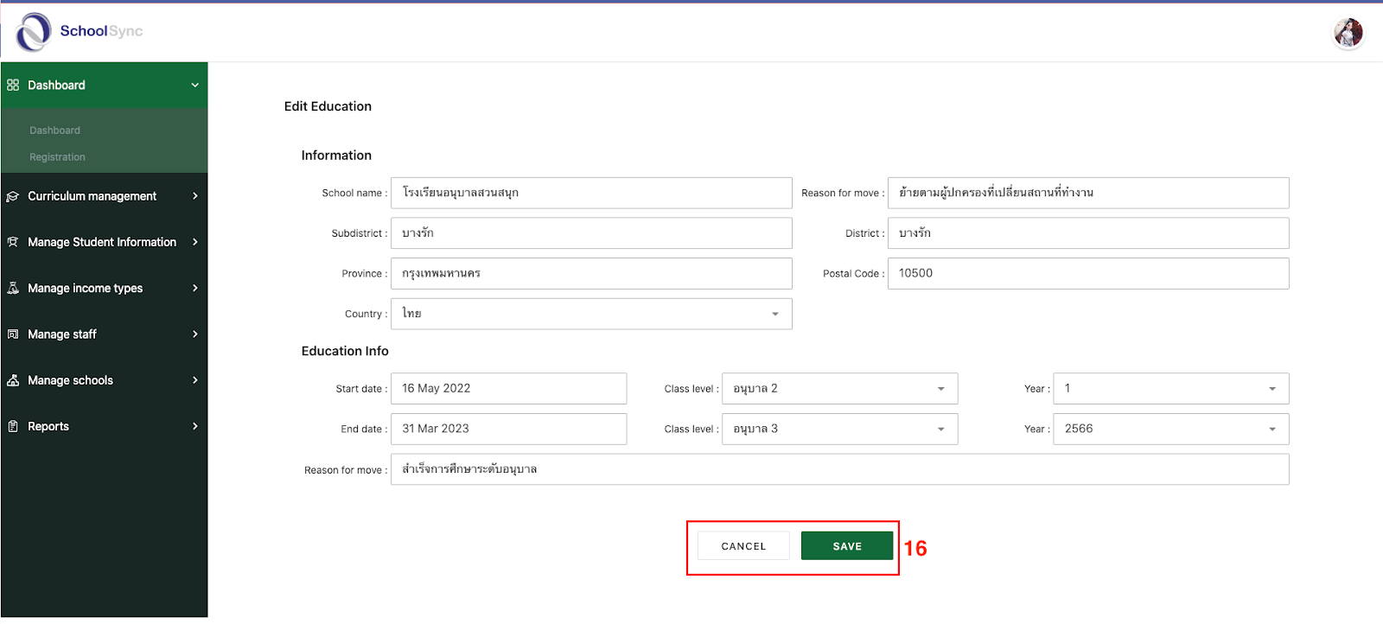This screenshot has width=1383, height=624.
Task: Click the Manage Student Information icon
Action: pos(13,242)
